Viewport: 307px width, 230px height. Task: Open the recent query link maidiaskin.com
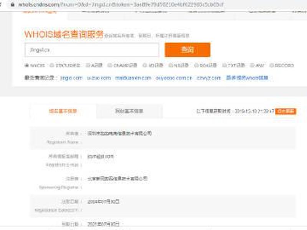[x=133, y=78]
